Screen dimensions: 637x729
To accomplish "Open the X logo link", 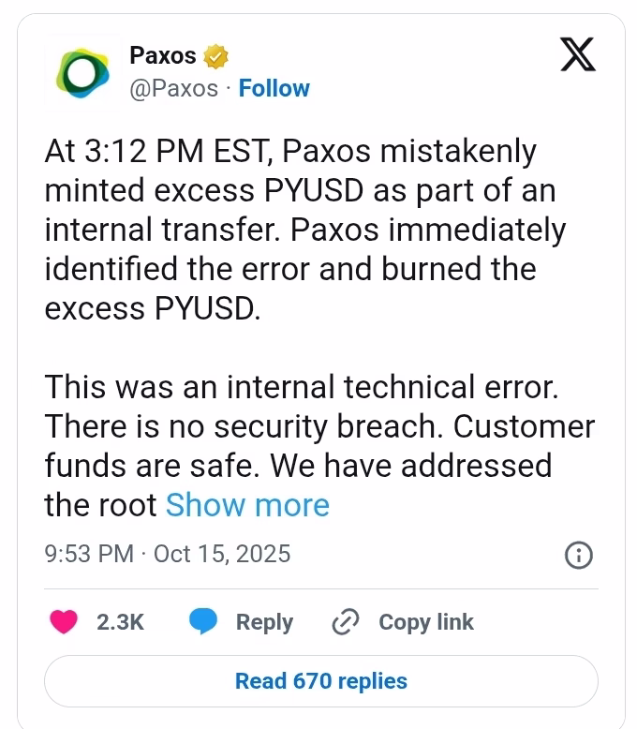I will point(577,54).
